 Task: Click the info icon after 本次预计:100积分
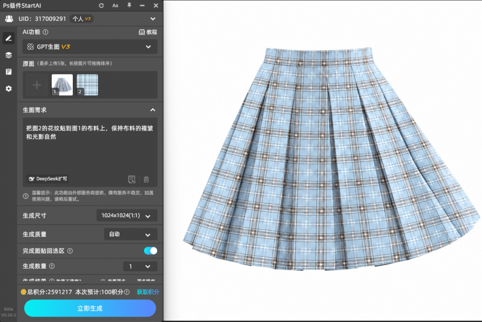coord(127,292)
